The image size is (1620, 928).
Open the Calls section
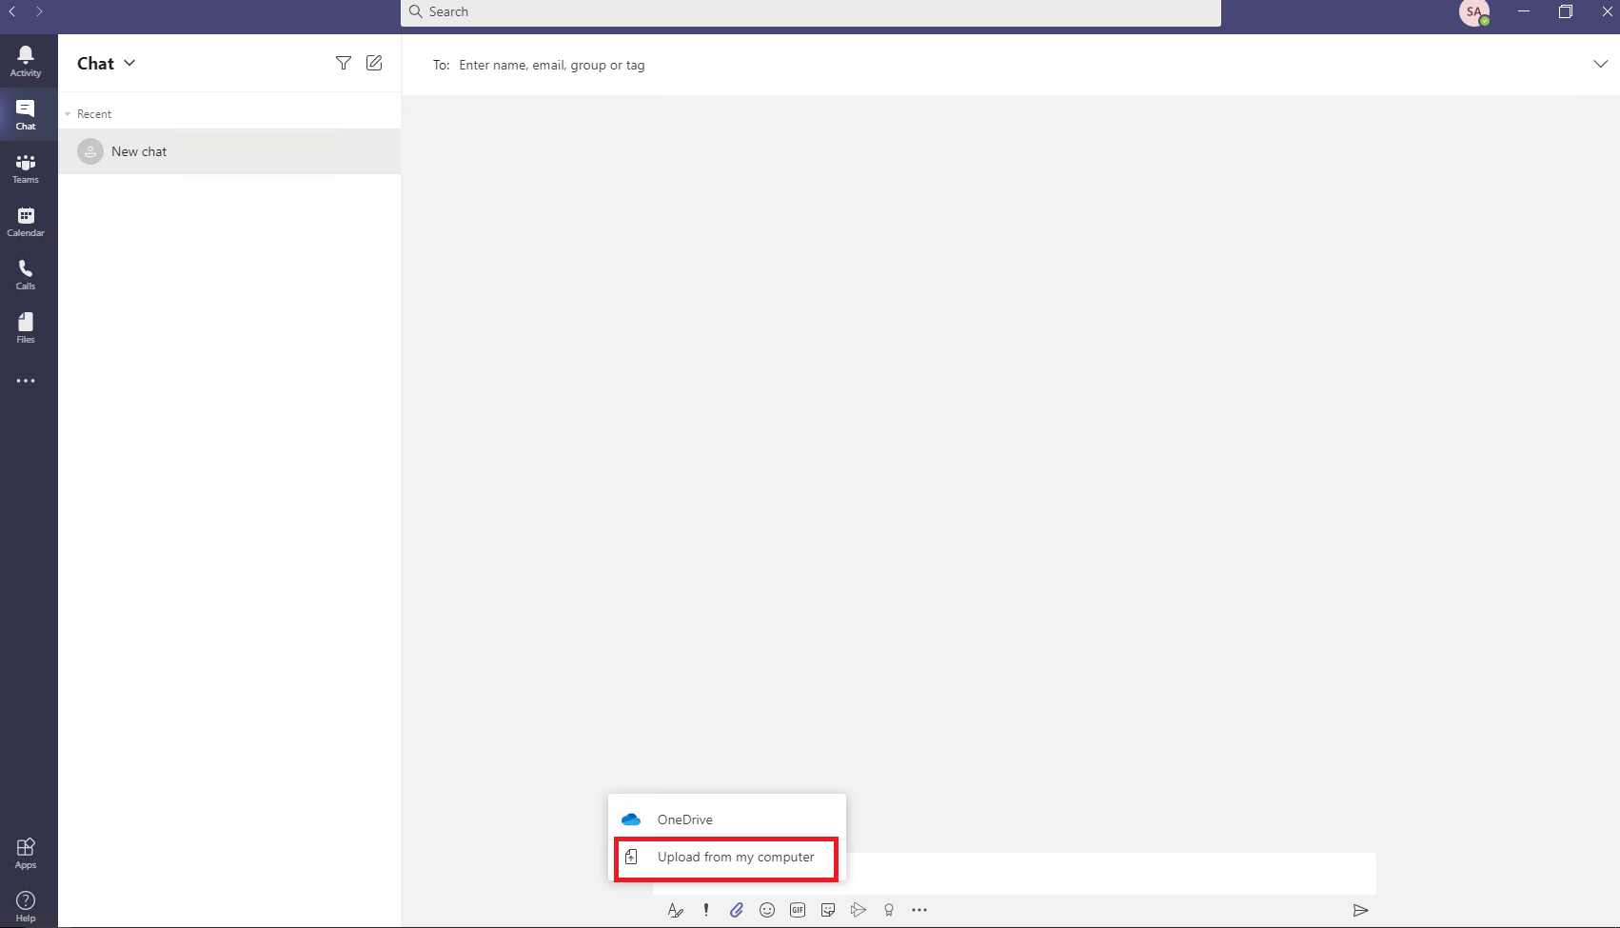pos(25,274)
